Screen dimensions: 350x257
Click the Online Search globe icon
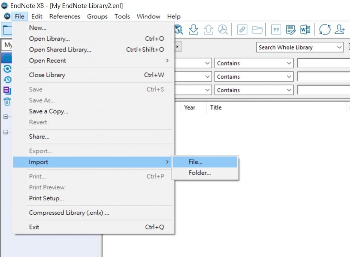(x=179, y=29)
